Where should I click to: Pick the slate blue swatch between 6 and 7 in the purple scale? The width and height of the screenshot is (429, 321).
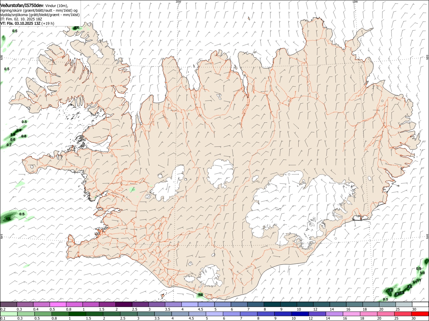[239, 305]
